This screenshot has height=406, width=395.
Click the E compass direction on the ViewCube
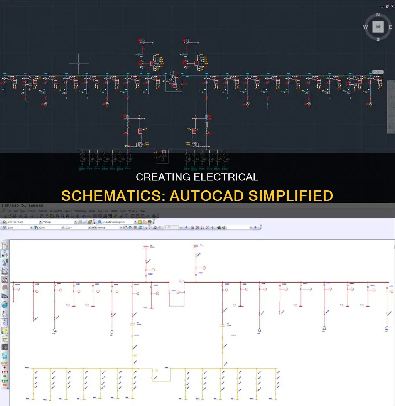point(390,27)
